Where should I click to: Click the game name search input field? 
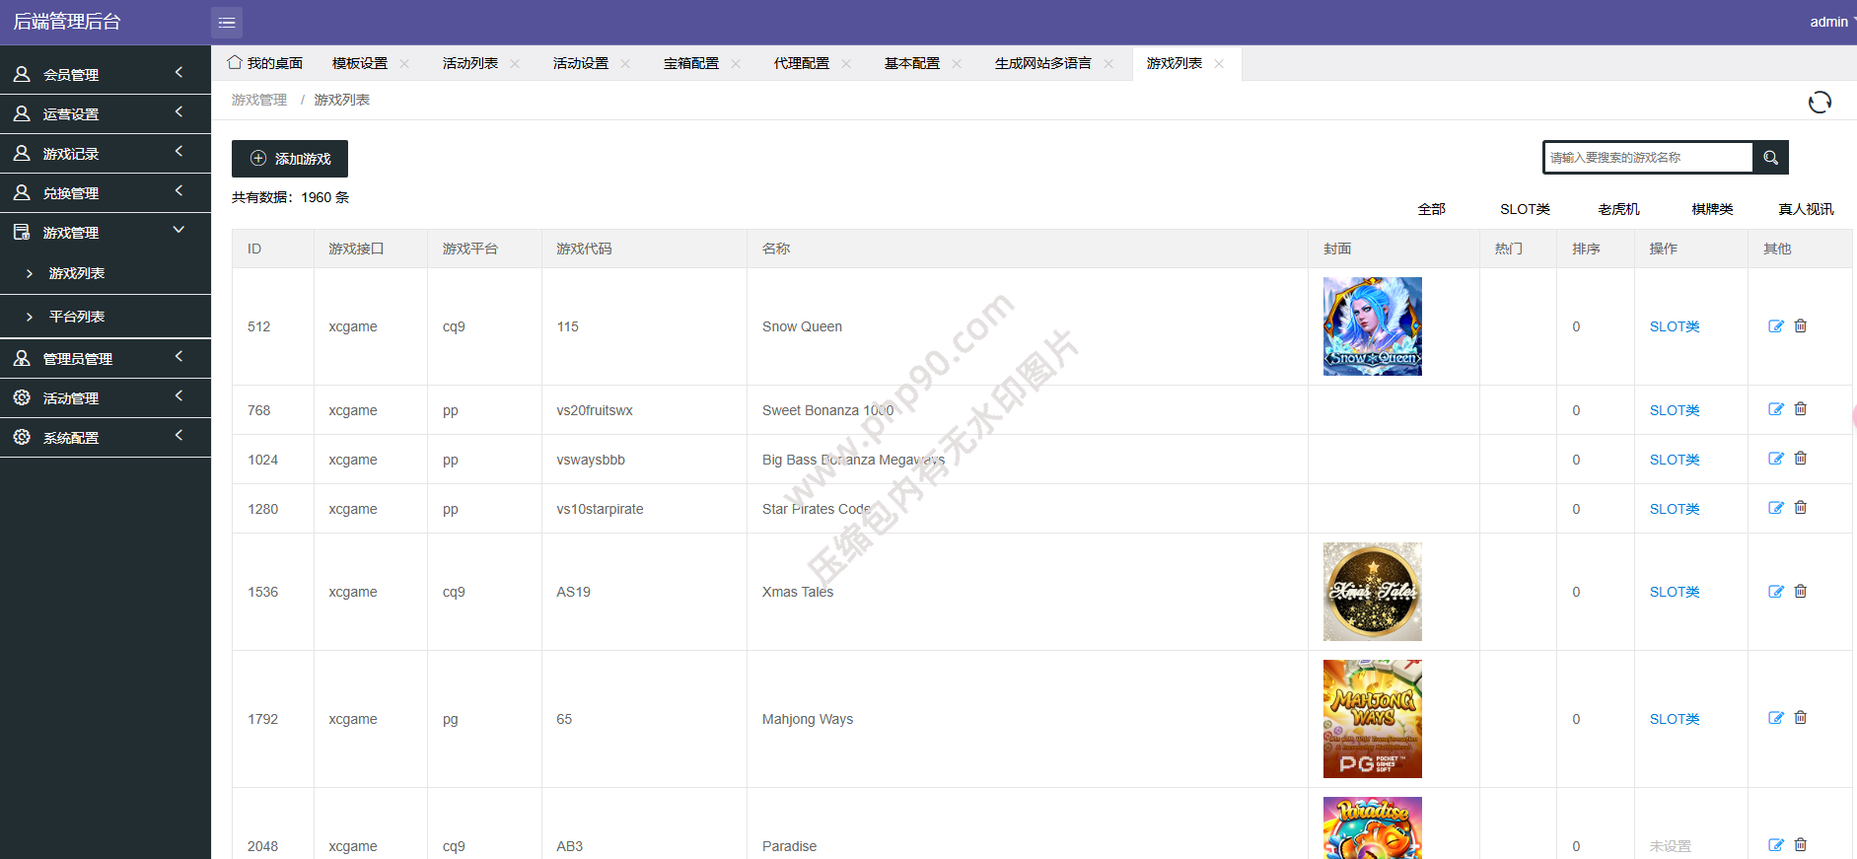[1647, 158]
